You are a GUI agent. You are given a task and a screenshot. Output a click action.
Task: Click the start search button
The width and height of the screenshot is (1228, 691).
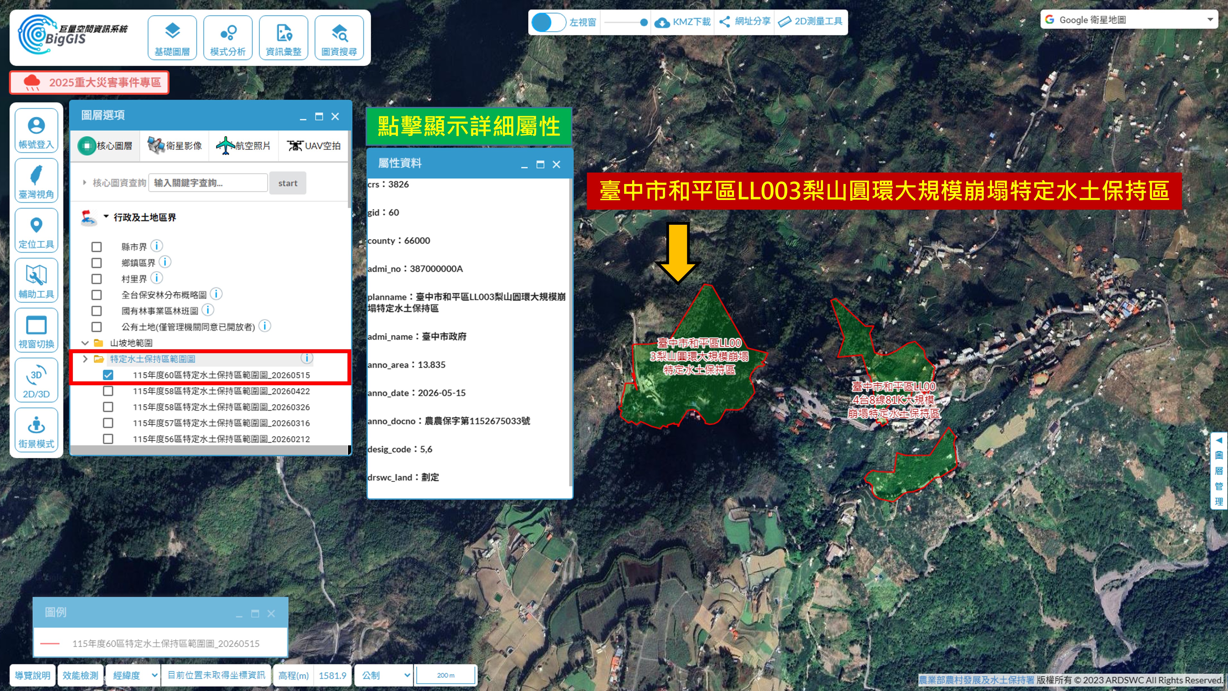point(287,183)
